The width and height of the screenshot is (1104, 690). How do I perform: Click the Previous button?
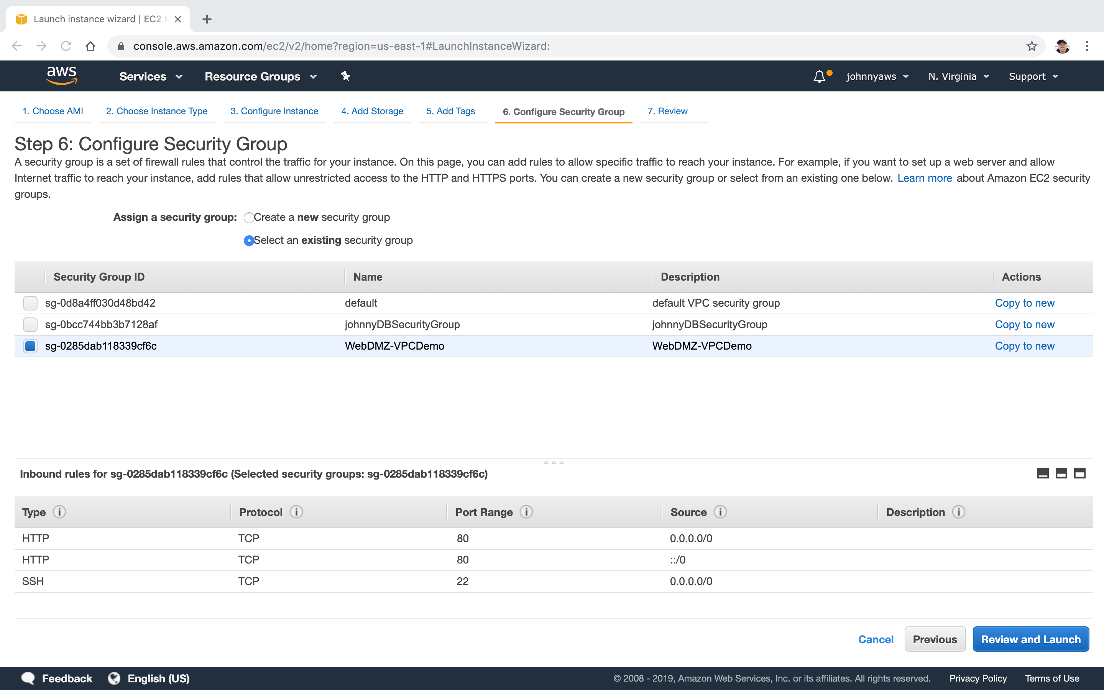tap(935, 639)
